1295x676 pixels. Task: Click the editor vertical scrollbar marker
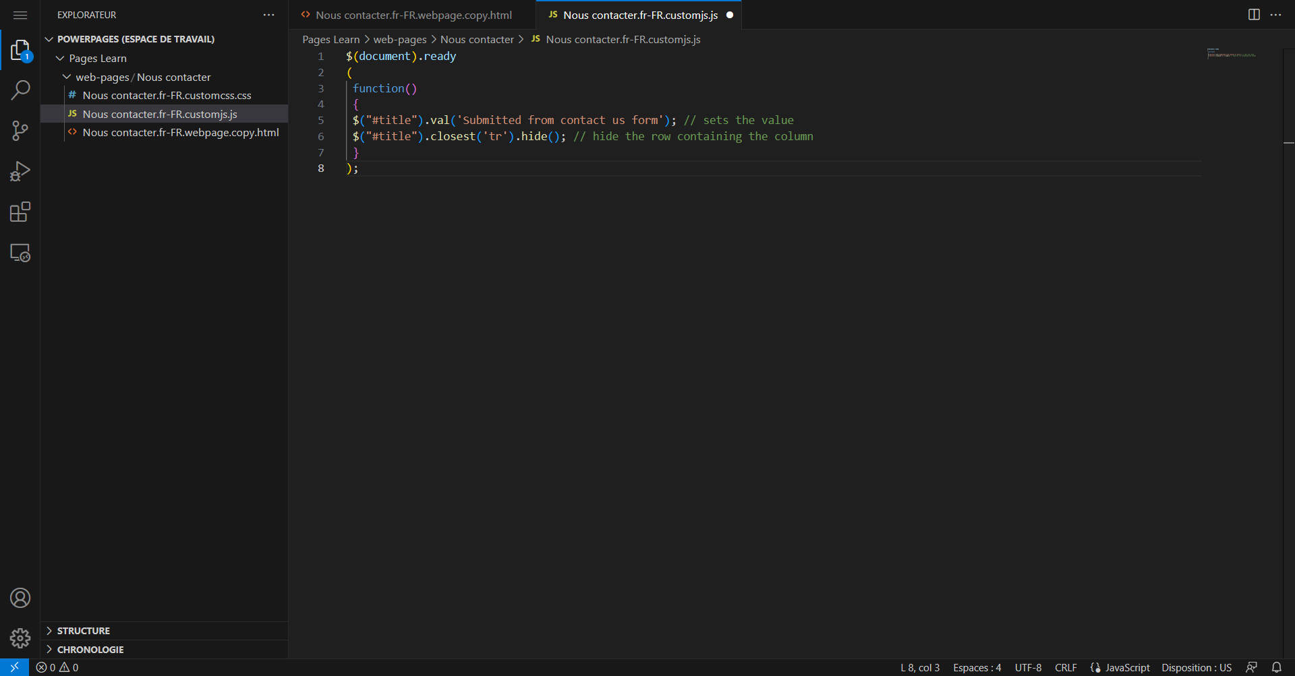pos(1289,143)
